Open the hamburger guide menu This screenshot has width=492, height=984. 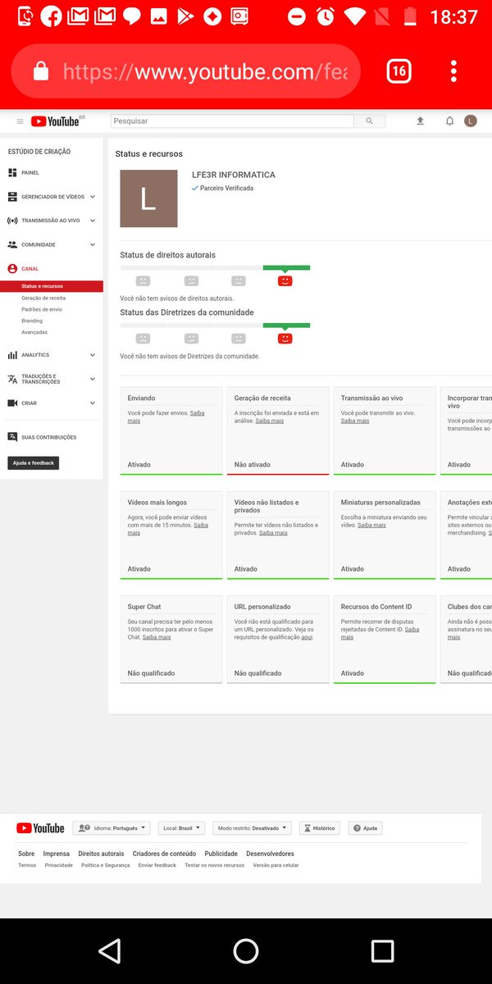(20, 121)
